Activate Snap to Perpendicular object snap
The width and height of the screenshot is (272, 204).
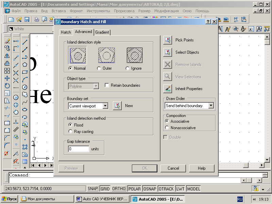click(16, 122)
